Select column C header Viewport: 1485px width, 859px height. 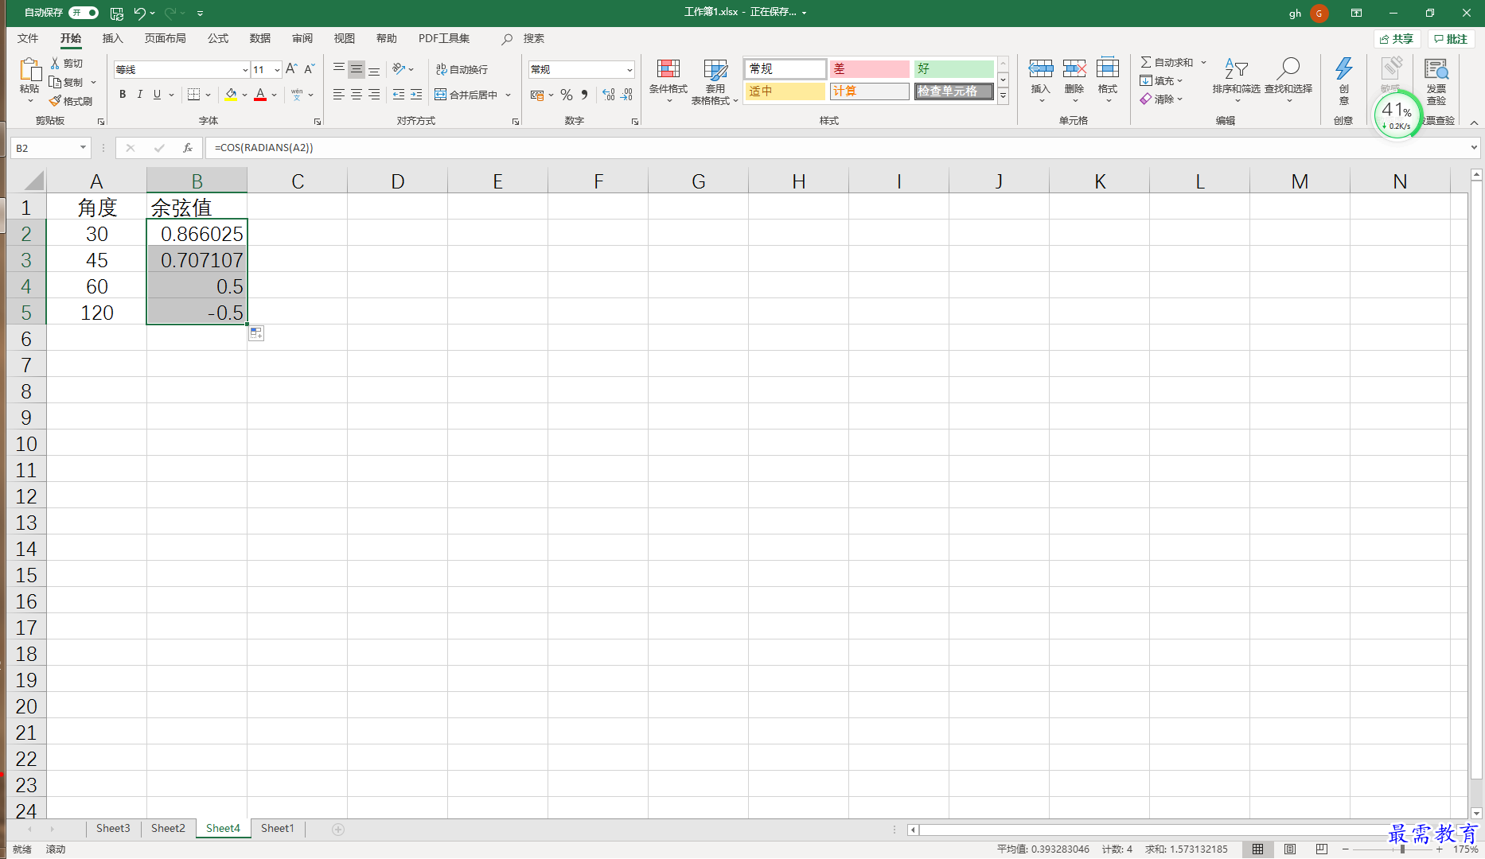[298, 181]
